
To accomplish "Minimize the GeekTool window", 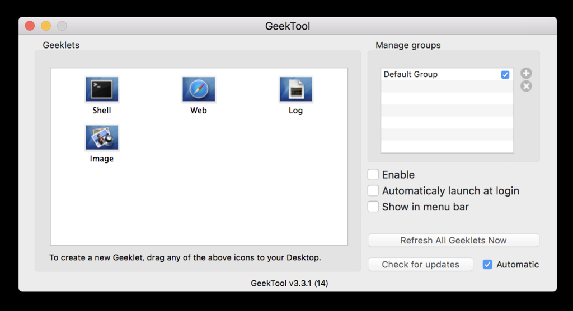I will pos(46,26).
